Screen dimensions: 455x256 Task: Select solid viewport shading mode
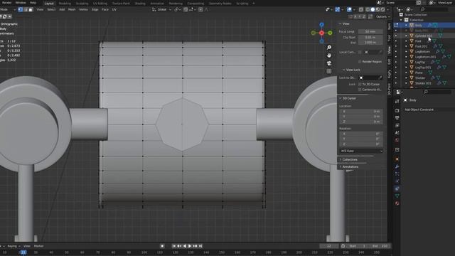point(373,9)
